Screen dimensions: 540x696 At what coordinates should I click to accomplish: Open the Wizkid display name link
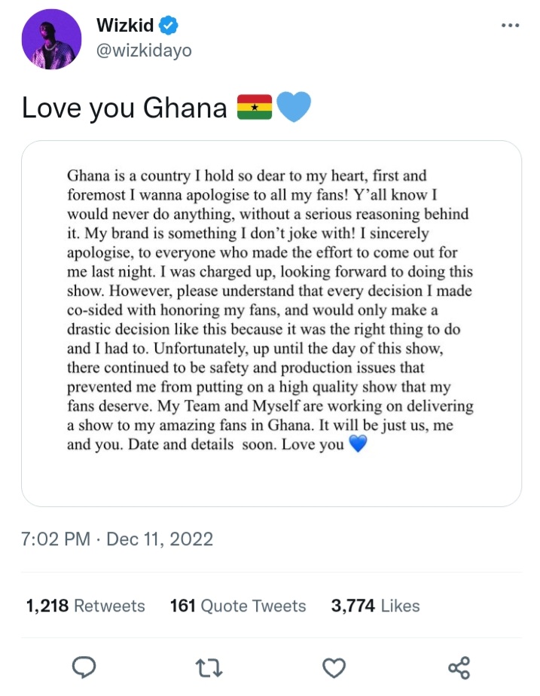125,26
